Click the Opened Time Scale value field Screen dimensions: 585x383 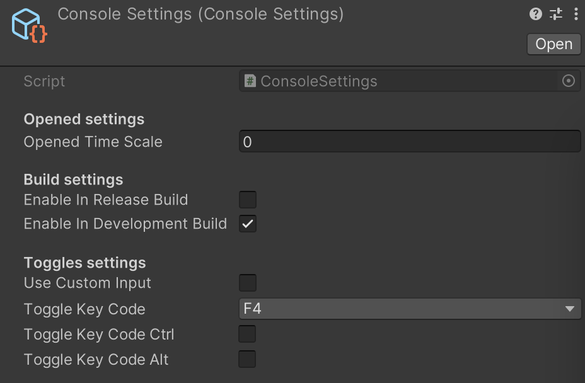coord(410,141)
